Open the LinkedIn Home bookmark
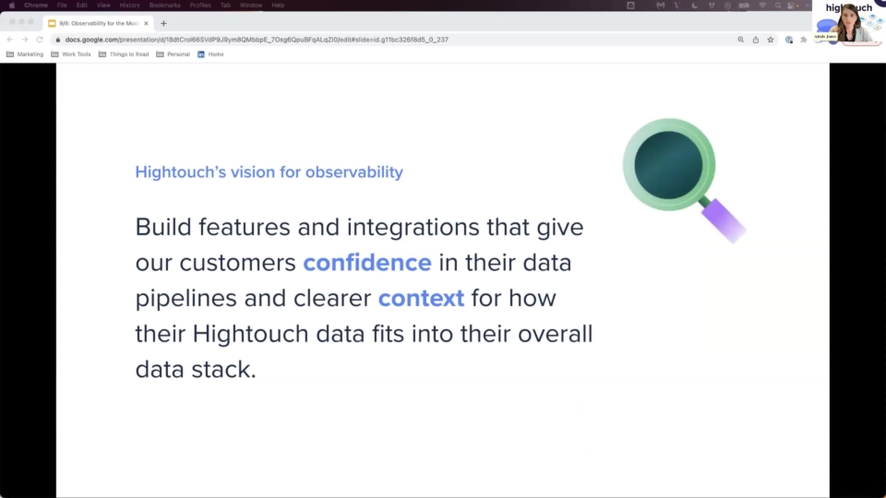 pyautogui.click(x=210, y=54)
